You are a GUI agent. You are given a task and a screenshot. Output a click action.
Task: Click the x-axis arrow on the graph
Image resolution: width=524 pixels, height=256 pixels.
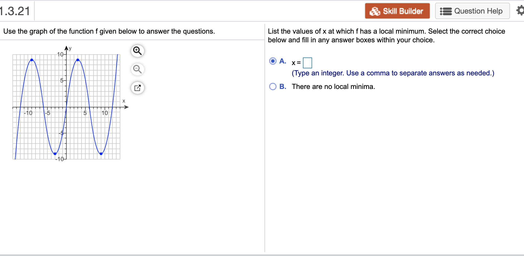(x=126, y=107)
